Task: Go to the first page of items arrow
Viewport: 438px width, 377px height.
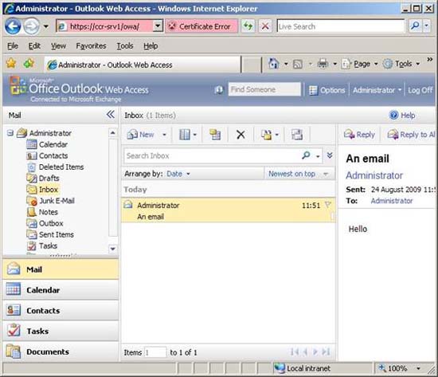Action: click(x=295, y=351)
